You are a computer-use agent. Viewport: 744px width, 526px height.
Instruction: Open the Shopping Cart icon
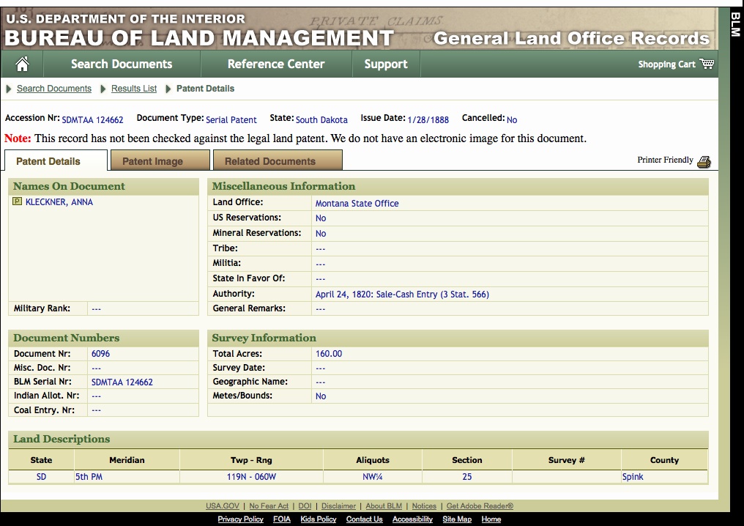coord(706,64)
